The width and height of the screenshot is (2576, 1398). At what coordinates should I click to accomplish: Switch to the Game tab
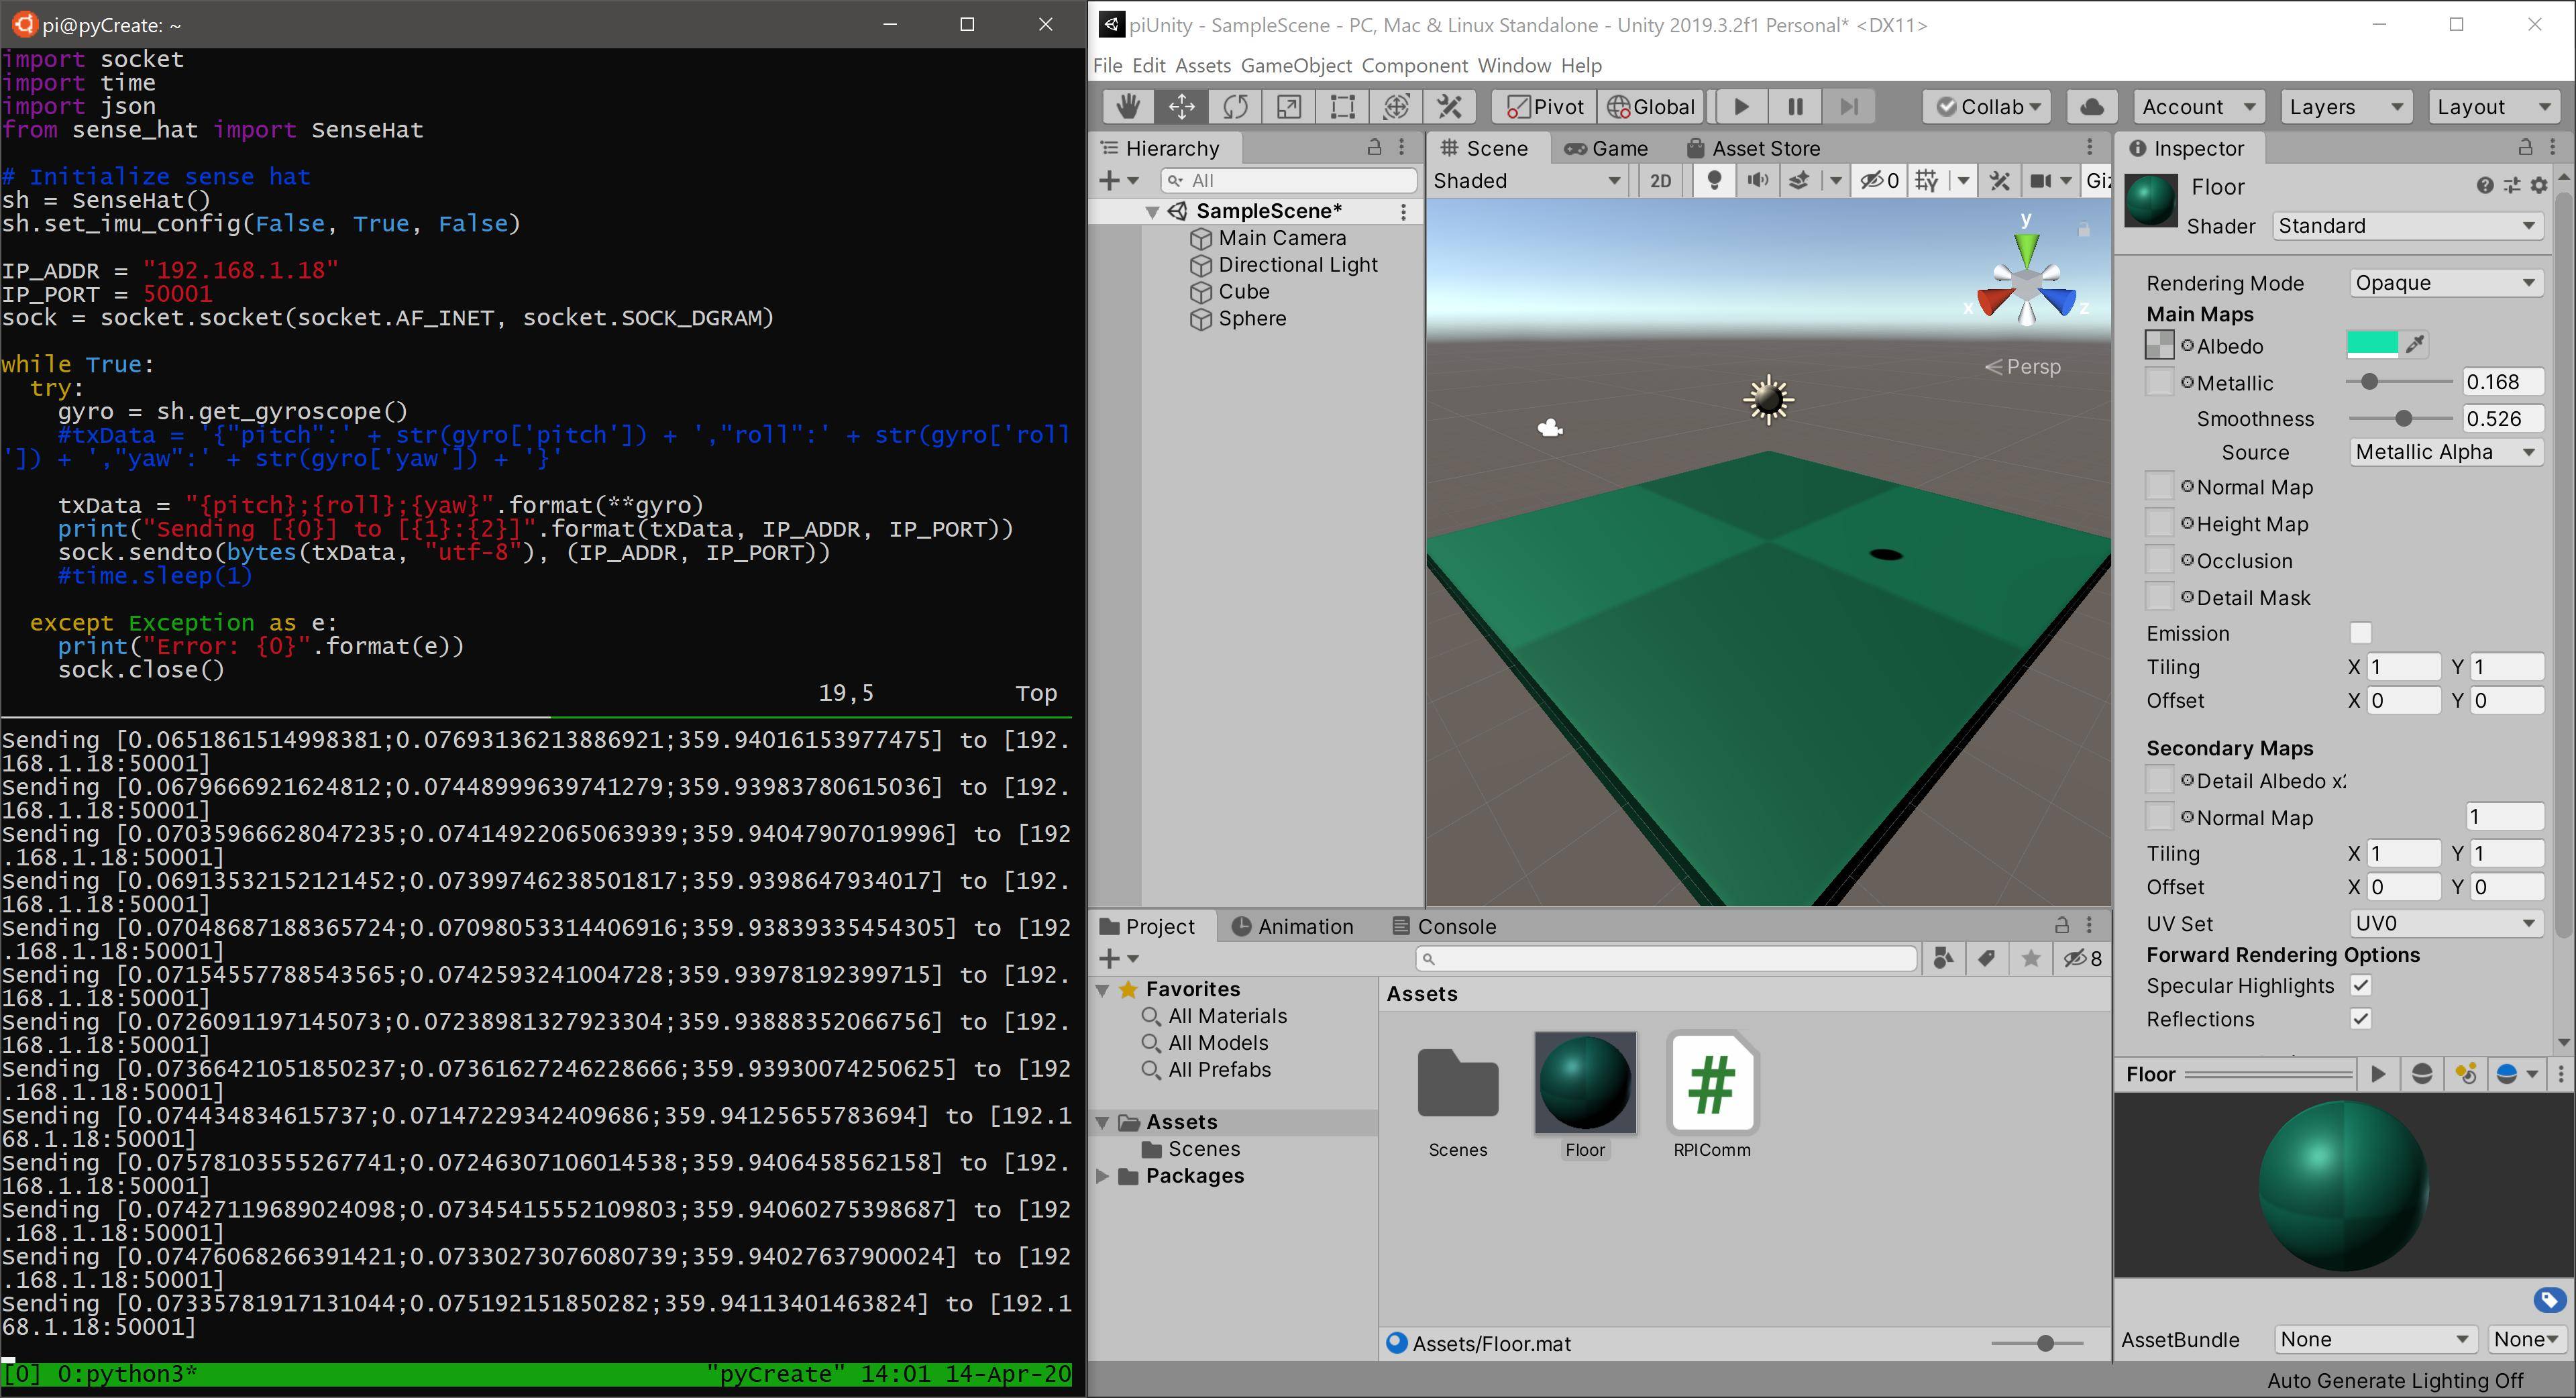click(1606, 148)
